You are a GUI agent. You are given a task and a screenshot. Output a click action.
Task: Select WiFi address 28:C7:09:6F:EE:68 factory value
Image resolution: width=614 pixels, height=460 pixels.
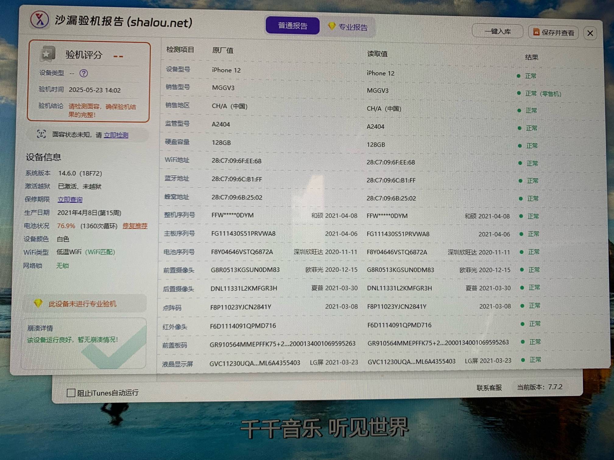tap(236, 161)
